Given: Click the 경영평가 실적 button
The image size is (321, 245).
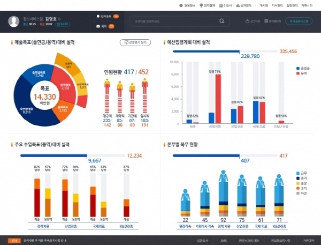Looking at the screenshot, I should pos(135,42).
